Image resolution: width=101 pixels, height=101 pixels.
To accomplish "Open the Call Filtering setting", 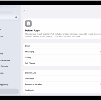I will pyautogui.click(x=62, y=63).
